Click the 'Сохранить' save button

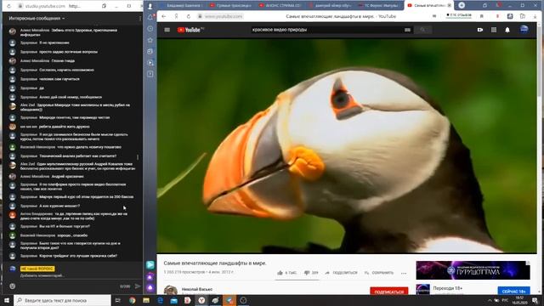pyautogui.click(x=379, y=273)
